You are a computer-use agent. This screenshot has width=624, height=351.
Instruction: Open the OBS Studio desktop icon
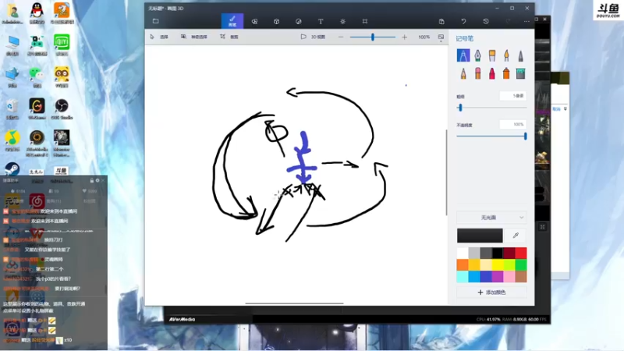pyautogui.click(x=62, y=109)
